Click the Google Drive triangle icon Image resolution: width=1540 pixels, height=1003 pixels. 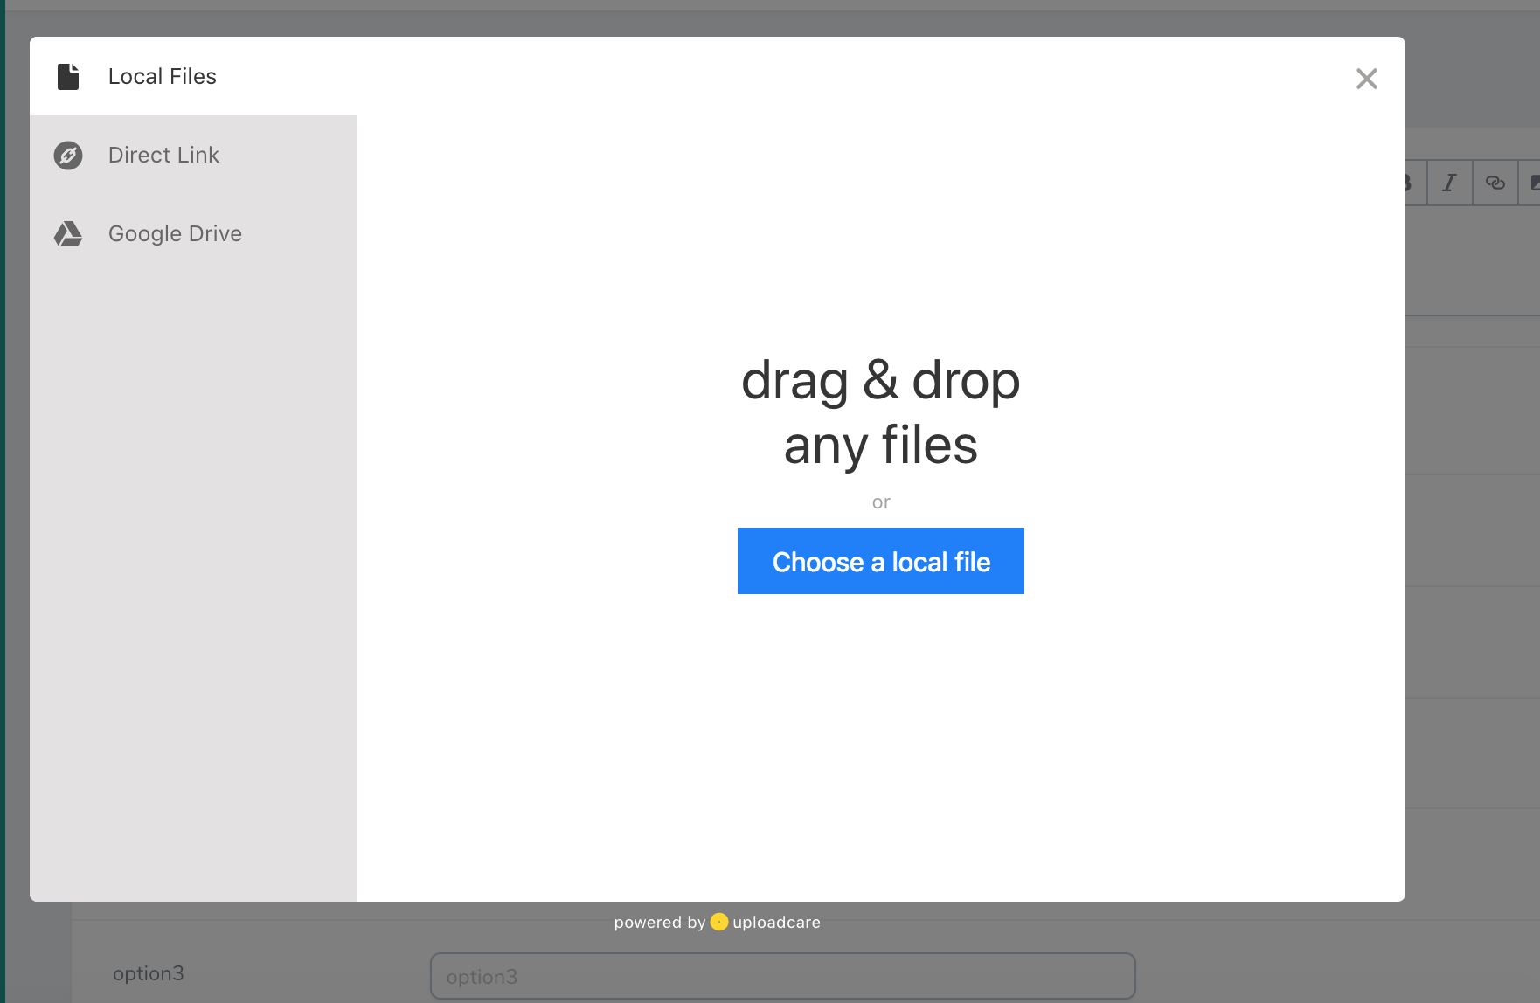[68, 234]
